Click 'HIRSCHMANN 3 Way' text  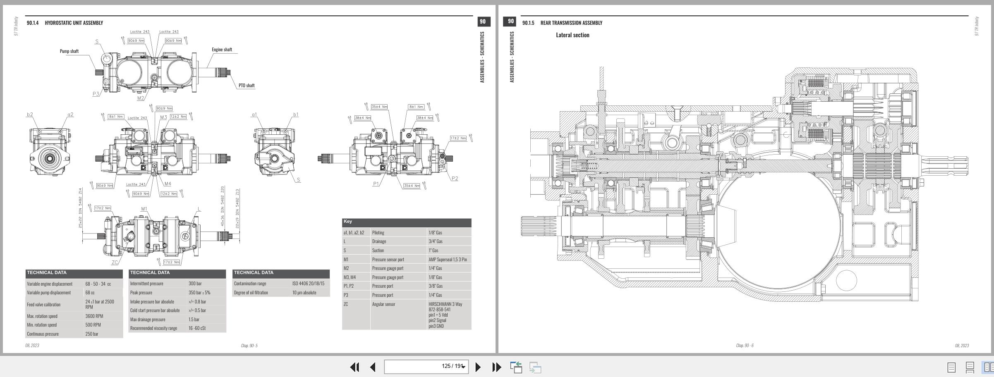tap(446, 304)
